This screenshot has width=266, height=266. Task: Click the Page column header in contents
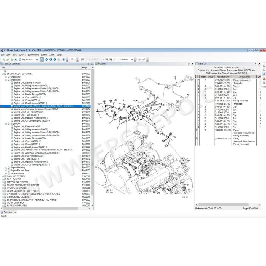coord(86,68)
